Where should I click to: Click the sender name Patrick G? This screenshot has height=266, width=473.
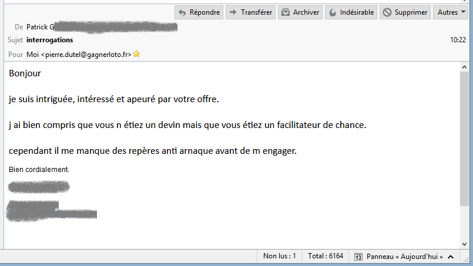click(40, 27)
